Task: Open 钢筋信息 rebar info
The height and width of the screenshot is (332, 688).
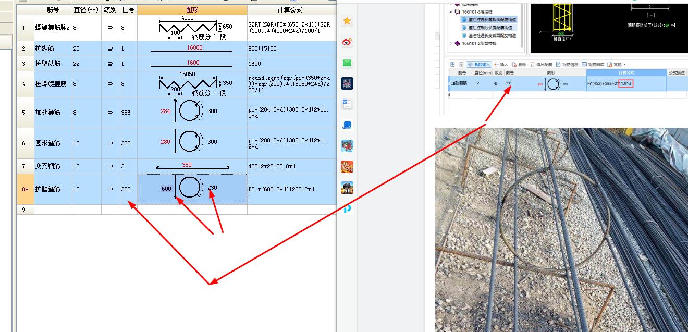Action: click(x=567, y=64)
